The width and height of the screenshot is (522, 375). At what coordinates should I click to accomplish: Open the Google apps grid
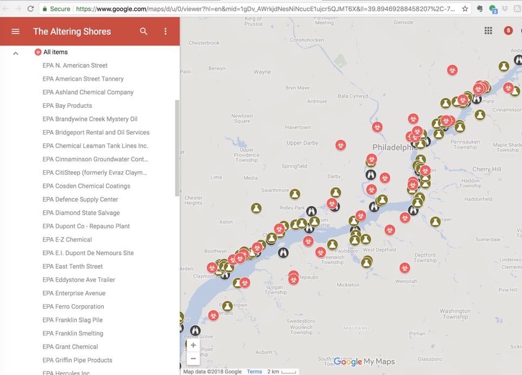tap(488, 31)
